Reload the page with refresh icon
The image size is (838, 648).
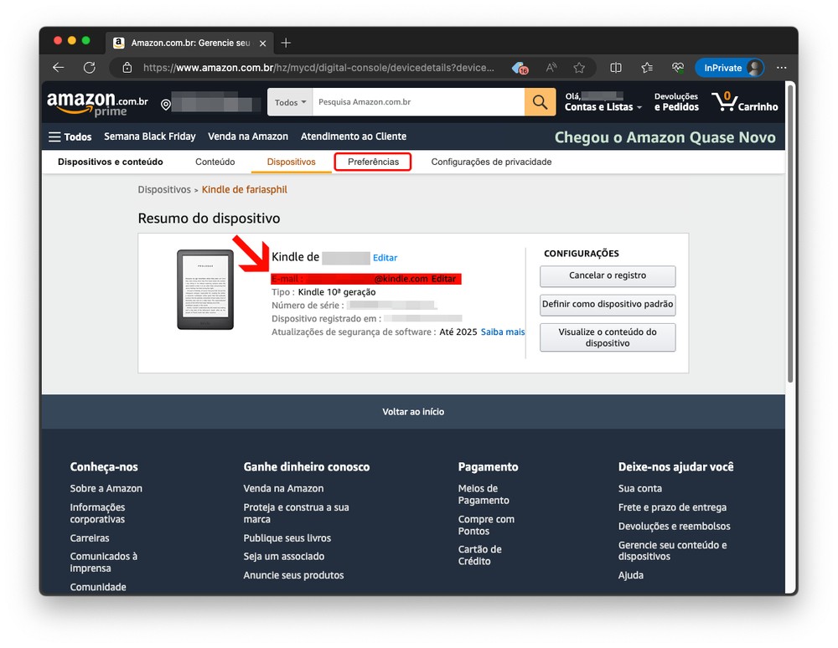[x=90, y=68]
